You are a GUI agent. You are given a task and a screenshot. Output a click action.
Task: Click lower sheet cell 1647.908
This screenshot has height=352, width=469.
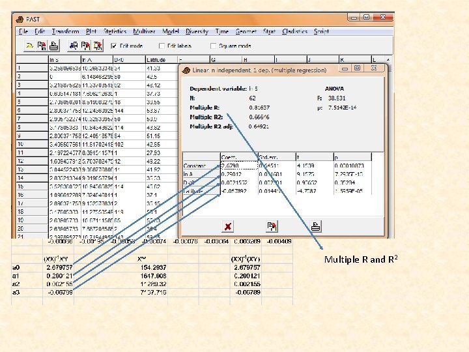(x=153, y=276)
